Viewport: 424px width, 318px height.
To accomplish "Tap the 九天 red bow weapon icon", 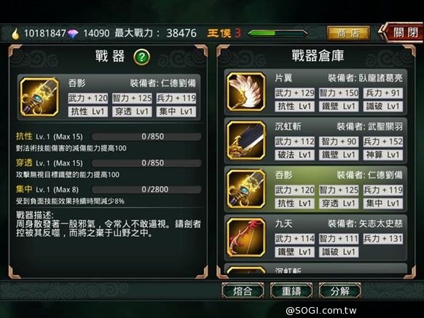I will pos(246,238).
